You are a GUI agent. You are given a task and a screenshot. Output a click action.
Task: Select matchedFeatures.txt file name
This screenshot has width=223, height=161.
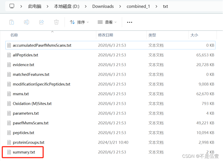click(x=31, y=74)
